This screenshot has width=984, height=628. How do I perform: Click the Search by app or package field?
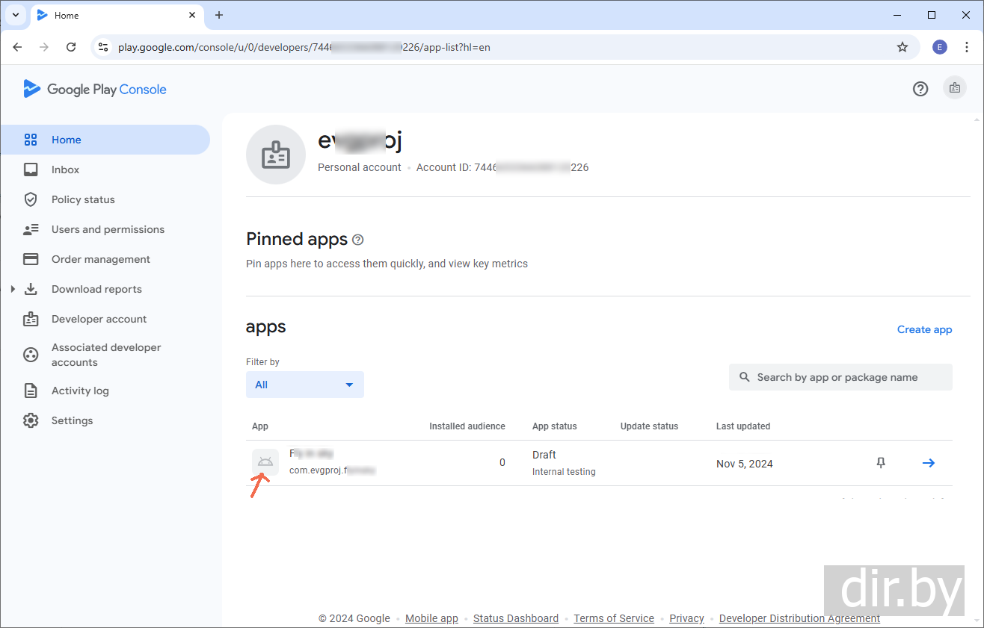click(840, 377)
